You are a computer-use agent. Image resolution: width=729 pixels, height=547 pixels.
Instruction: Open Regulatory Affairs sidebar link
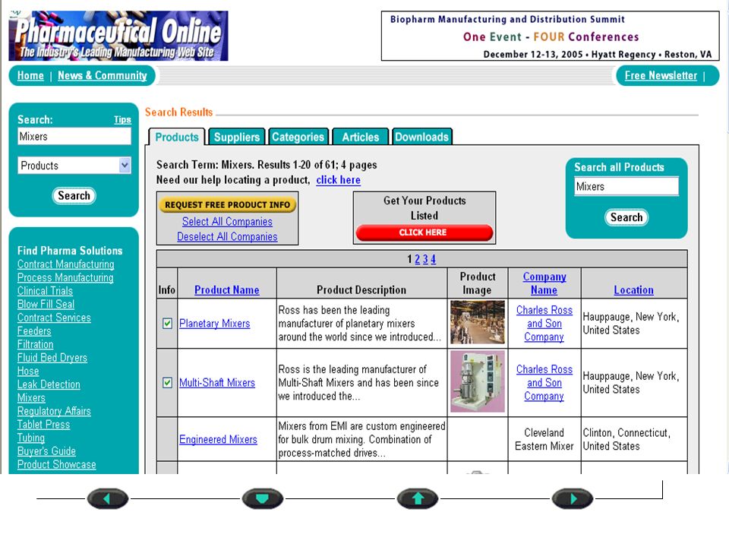(54, 411)
